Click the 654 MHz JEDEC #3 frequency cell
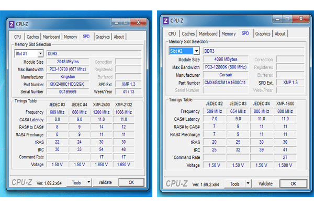 (x=238, y=111)
